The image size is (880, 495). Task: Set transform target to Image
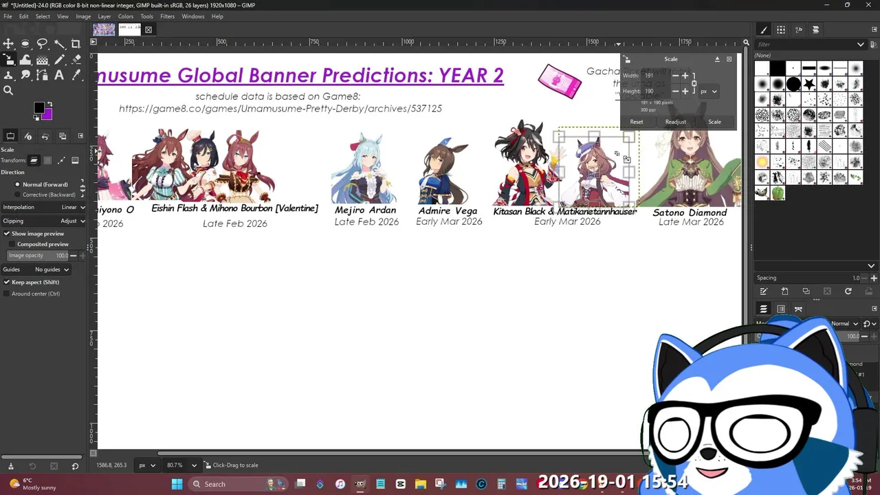pyautogui.click(x=75, y=160)
